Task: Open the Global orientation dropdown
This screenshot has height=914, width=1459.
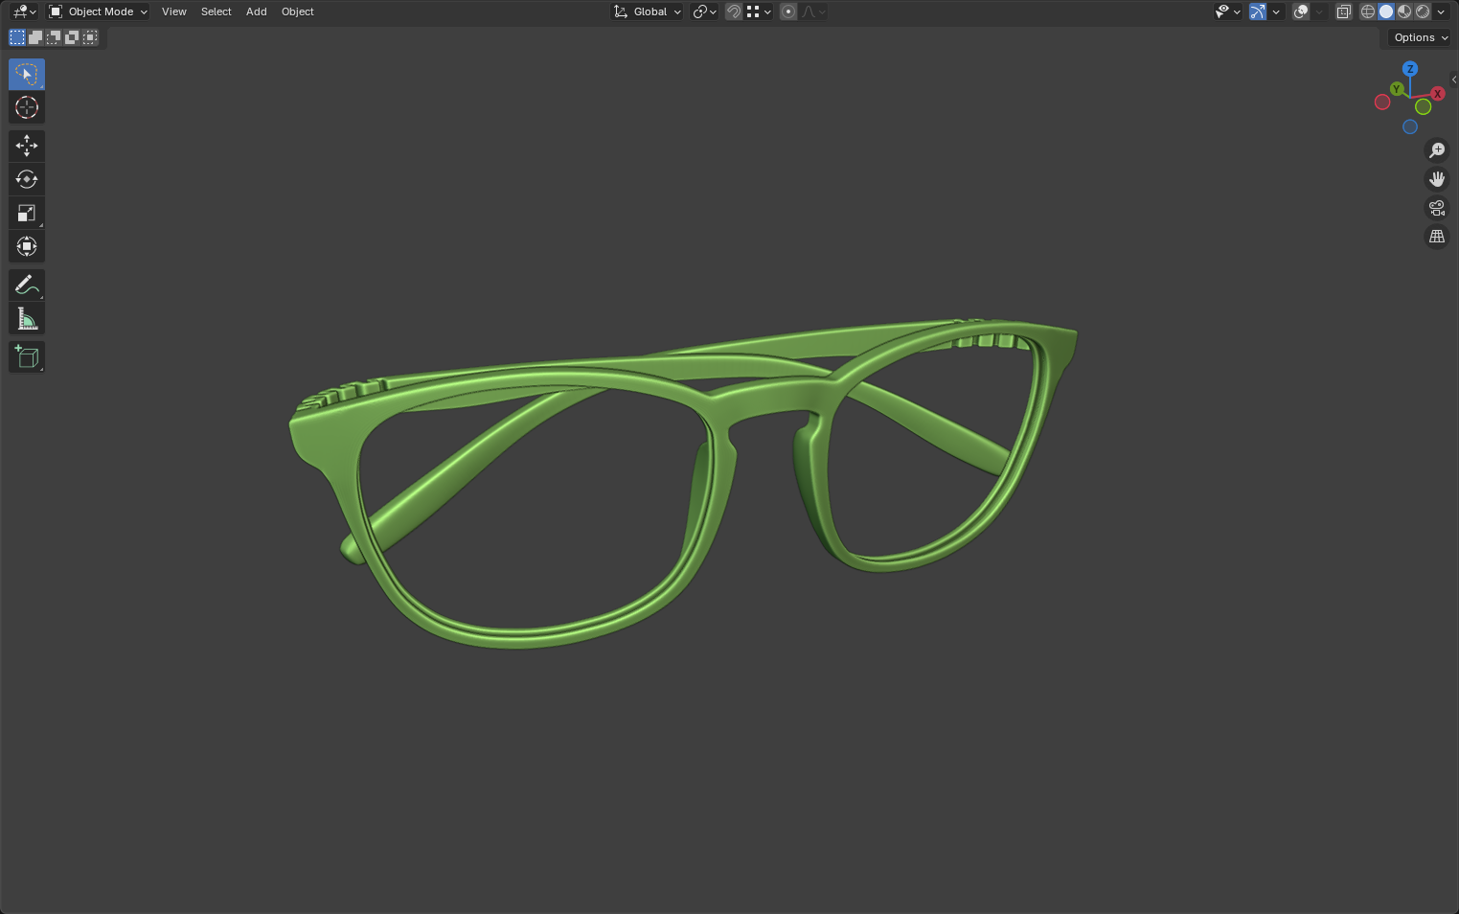Action: tap(648, 11)
